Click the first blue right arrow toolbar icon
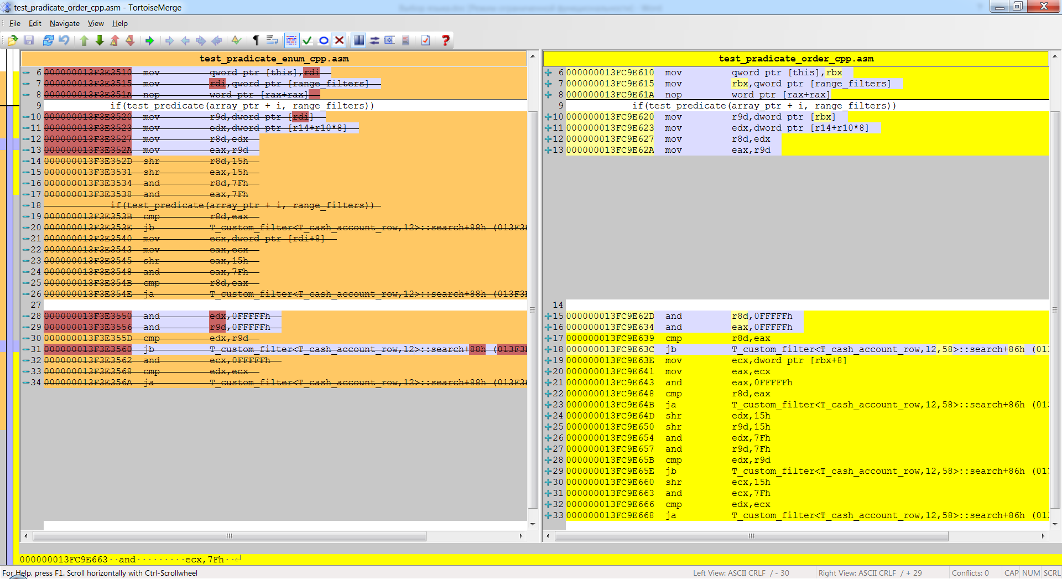The height and width of the screenshot is (579, 1062). tap(169, 40)
